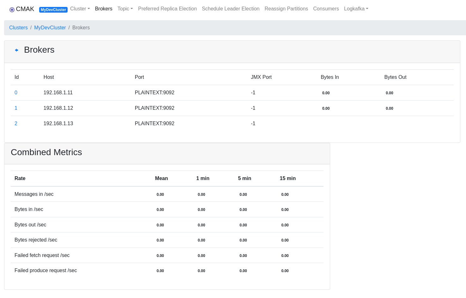Navigate to Reassign Partitions

pyautogui.click(x=286, y=9)
